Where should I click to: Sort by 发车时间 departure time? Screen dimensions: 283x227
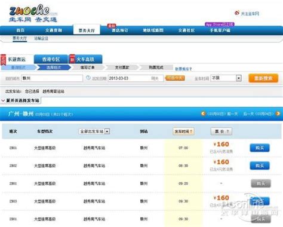point(183,131)
